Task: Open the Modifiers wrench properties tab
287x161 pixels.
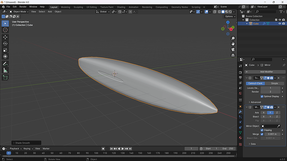Action: [240, 112]
